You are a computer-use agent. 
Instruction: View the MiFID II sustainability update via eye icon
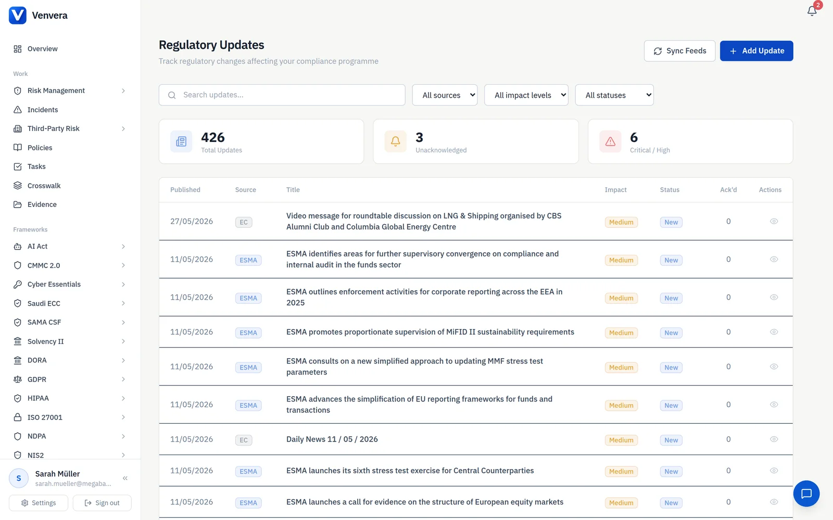[x=774, y=332]
